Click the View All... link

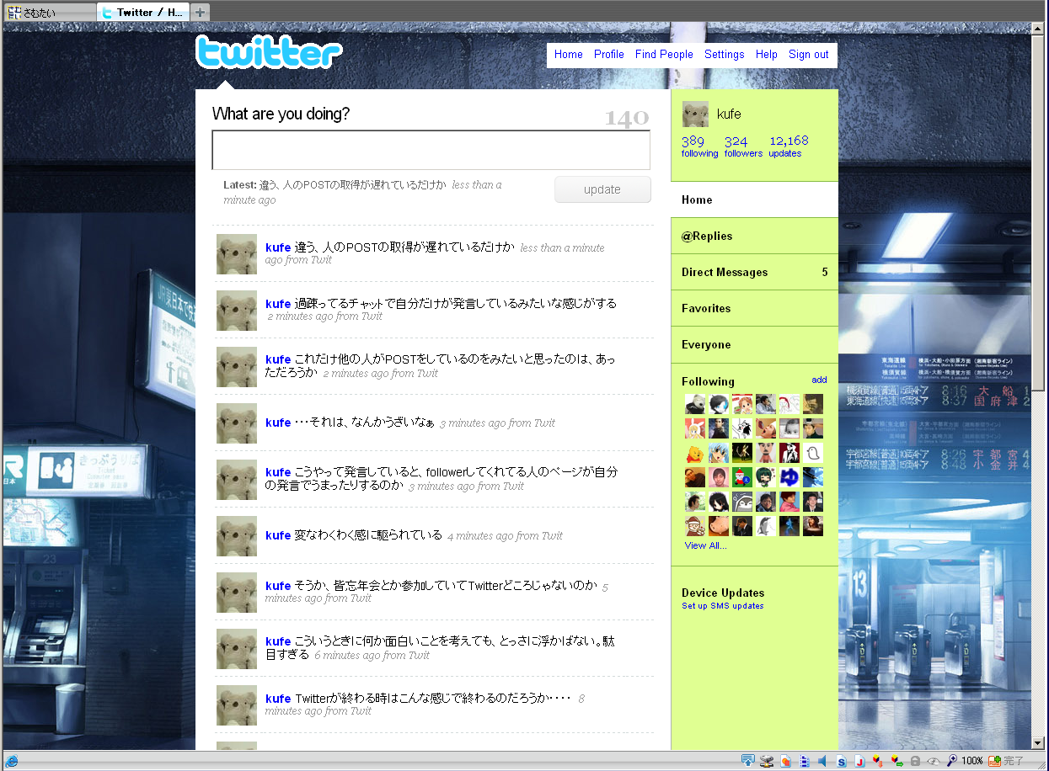(705, 545)
